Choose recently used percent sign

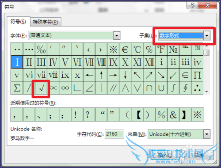point(161,115)
